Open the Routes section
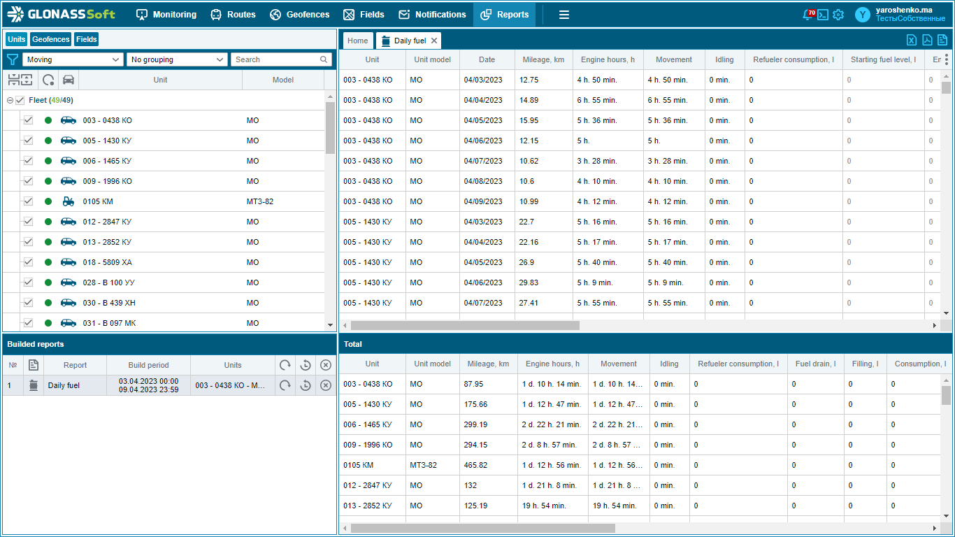 click(234, 14)
